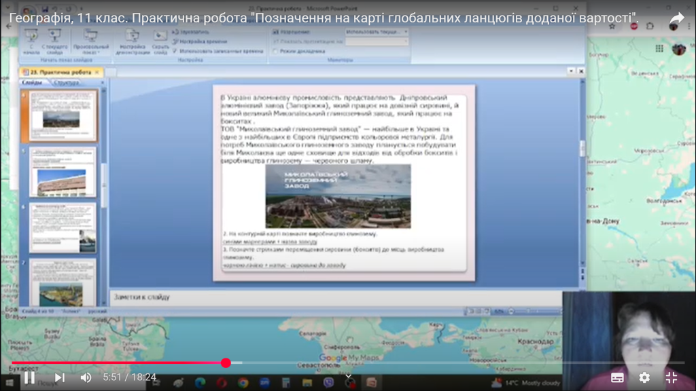Toggle the presenter view (Режим докладчика) checkbox
The height and width of the screenshot is (391, 696).
tap(276, 52)
